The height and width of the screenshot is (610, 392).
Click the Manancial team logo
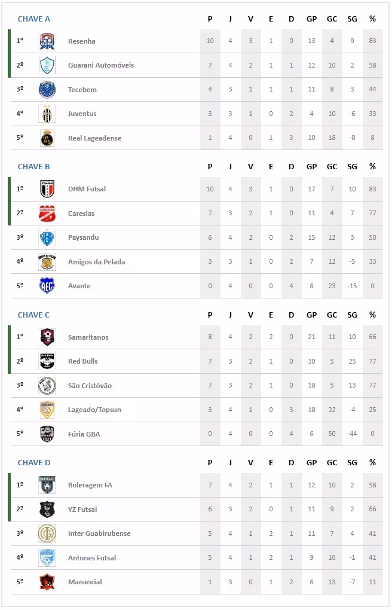pos(47,582)
